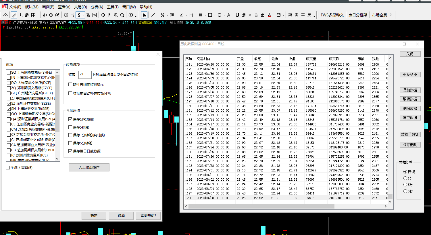Open dropdown arrow next to dollar sign

click(84, 15)
